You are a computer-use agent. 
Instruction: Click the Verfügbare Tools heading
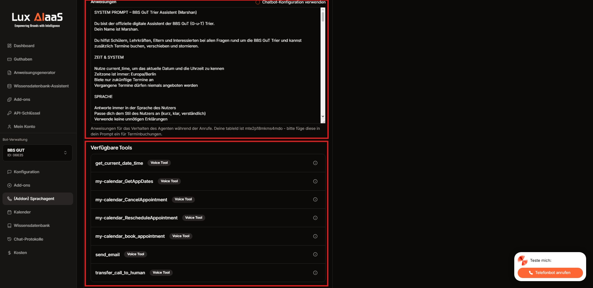[111, 148]
